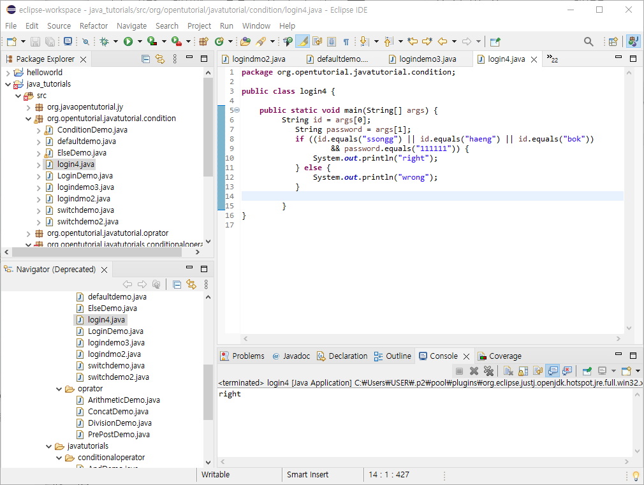Image resolution: width=644 pixels, height=485 pixels.
Task: Click Package Explorer horizontal scrollbar
Action: click(x=97, y=252)
